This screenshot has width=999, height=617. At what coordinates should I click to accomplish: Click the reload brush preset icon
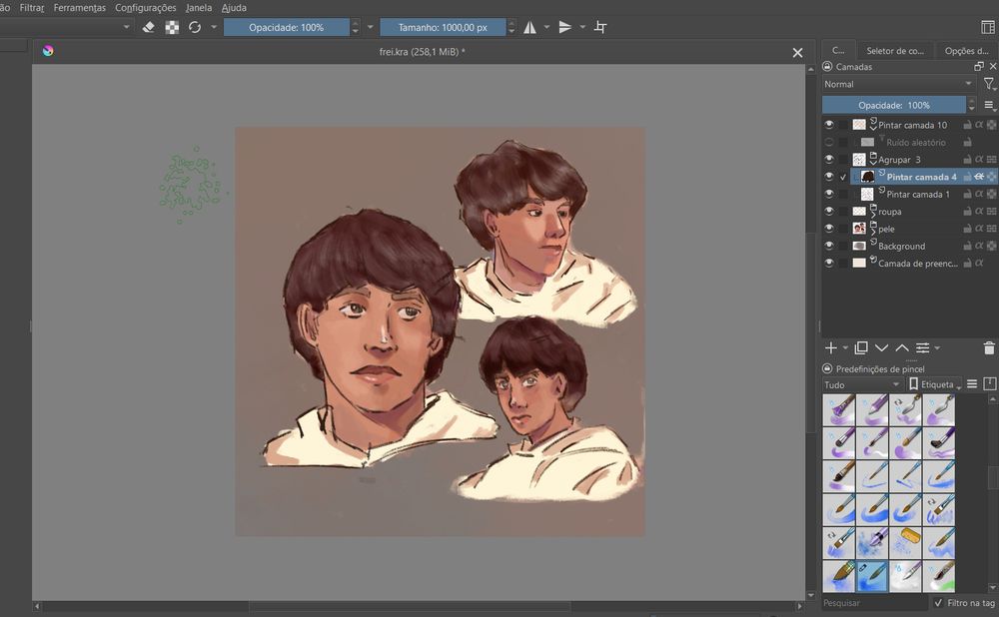195,27
